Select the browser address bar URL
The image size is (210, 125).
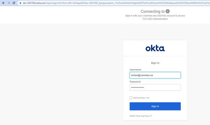point(115,3)
